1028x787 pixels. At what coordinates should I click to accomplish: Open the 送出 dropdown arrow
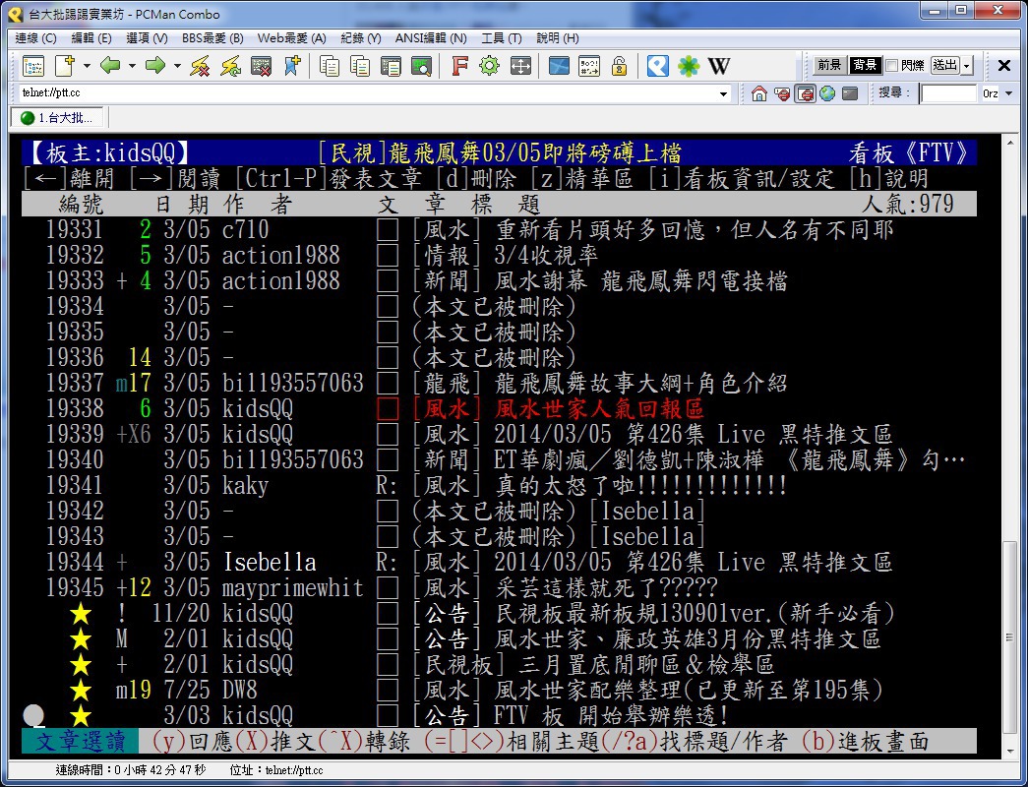click(x=966, y=66)
